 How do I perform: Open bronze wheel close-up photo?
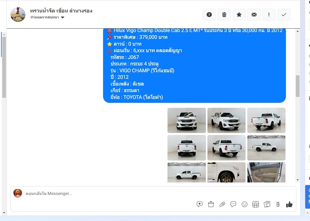coord(226,172)
